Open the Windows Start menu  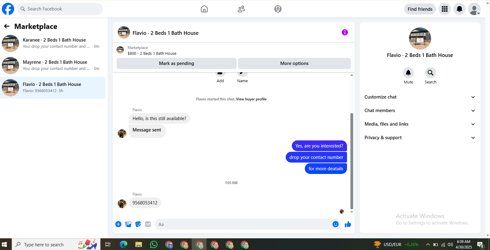click(x=4, y=244)
